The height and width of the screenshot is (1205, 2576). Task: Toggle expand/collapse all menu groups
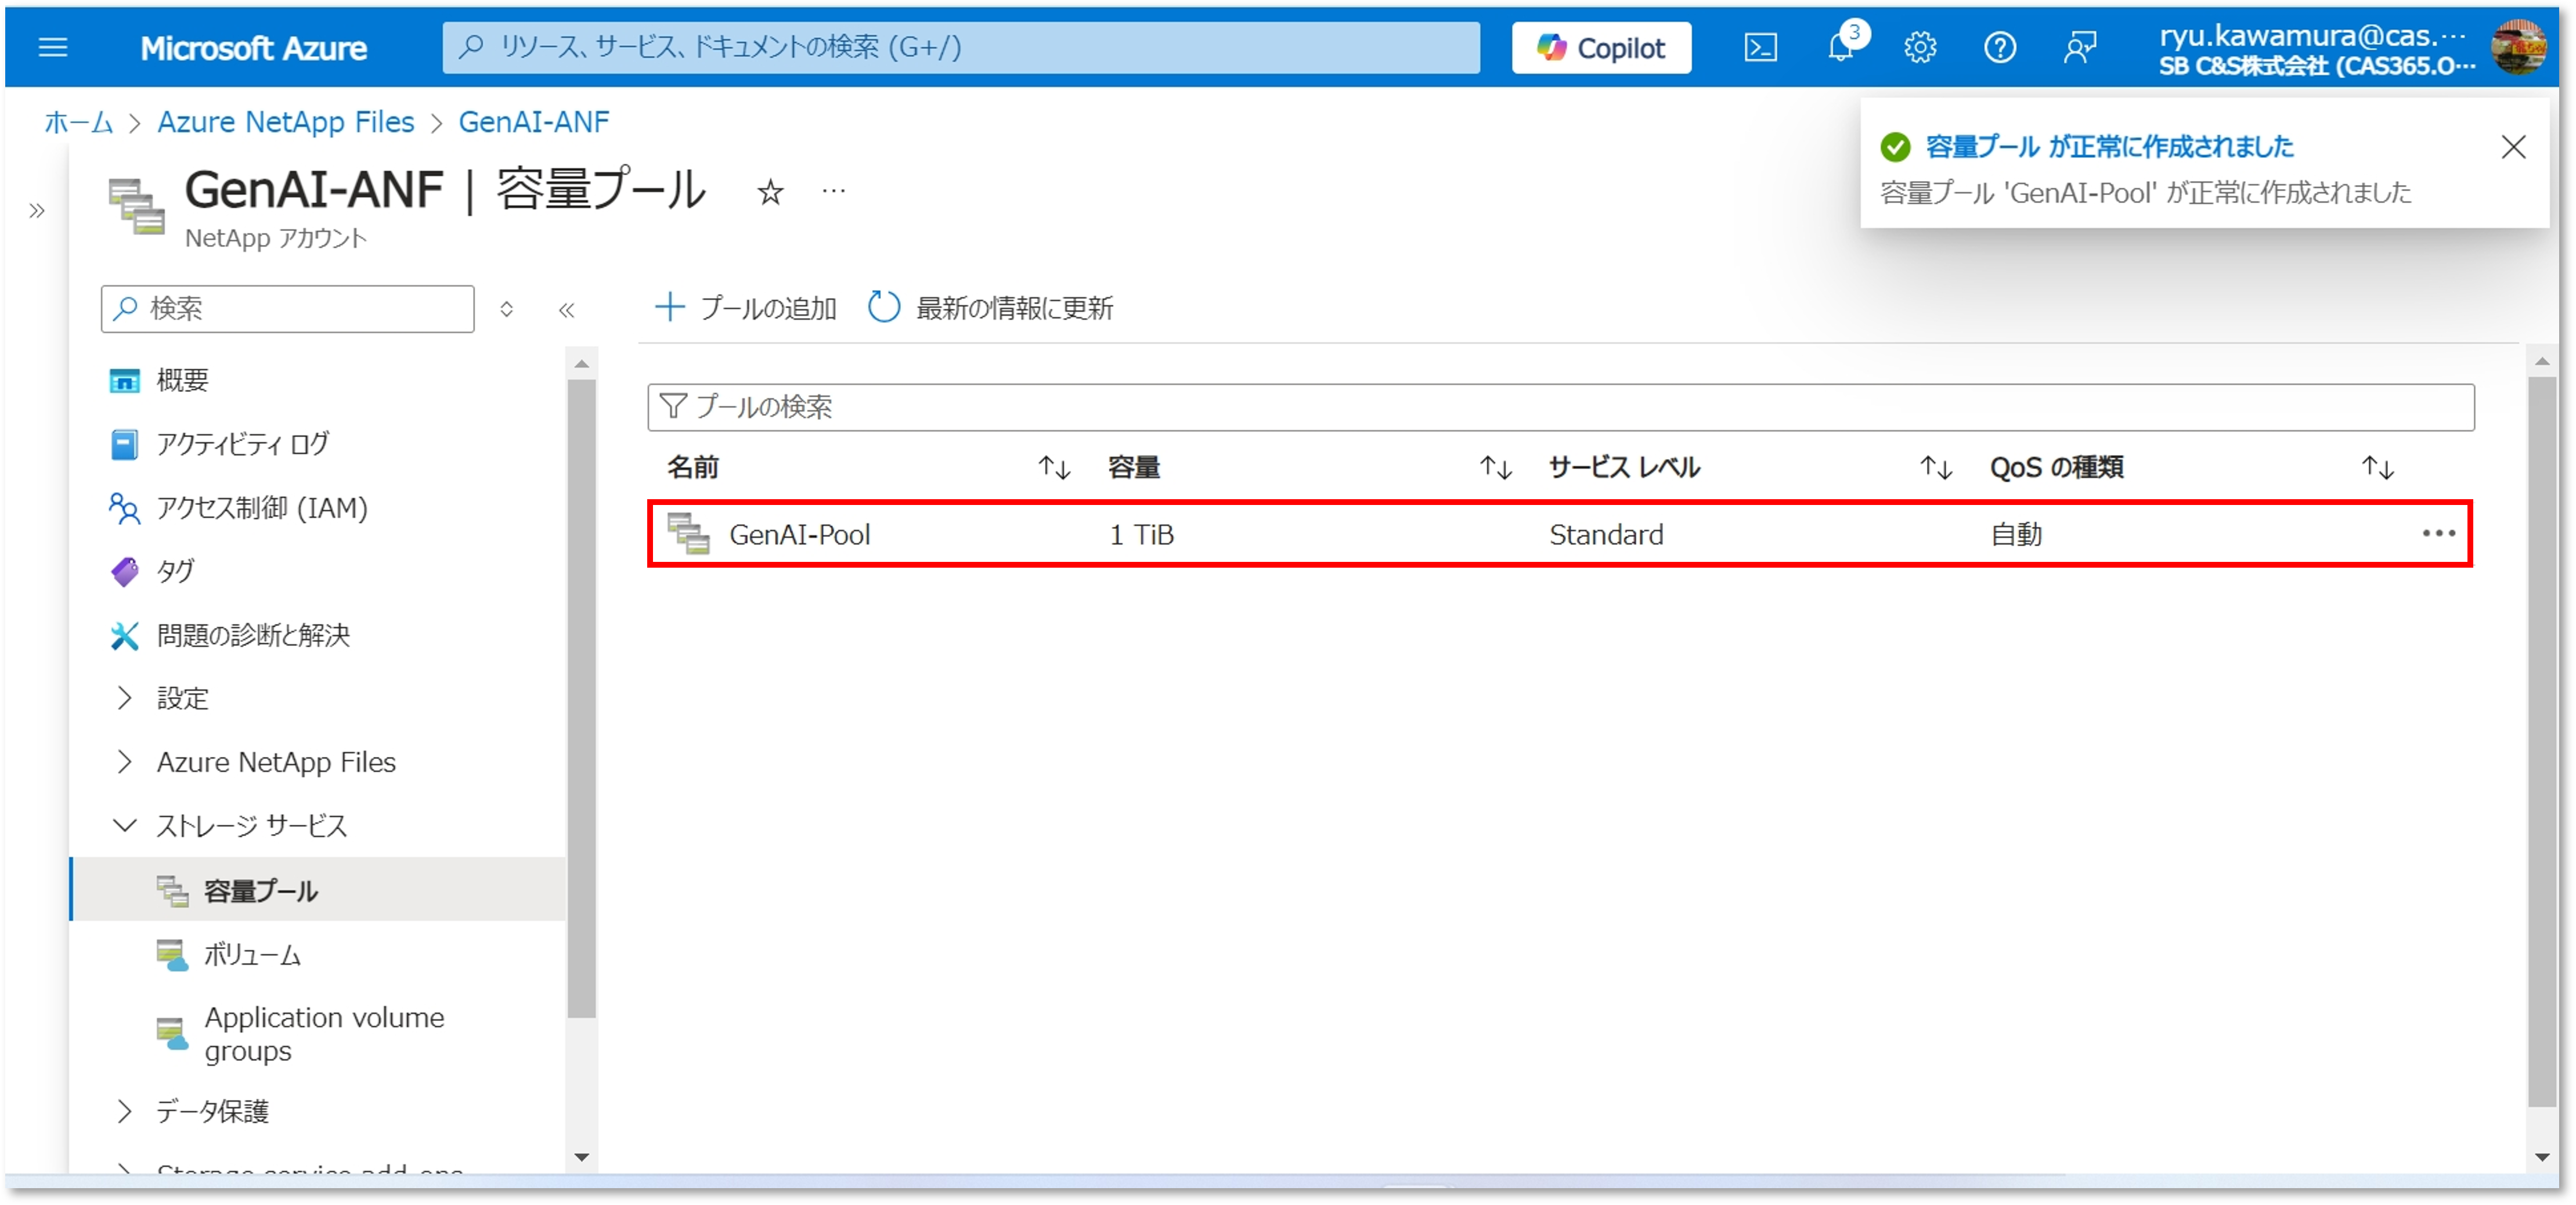tap(507, 309)
